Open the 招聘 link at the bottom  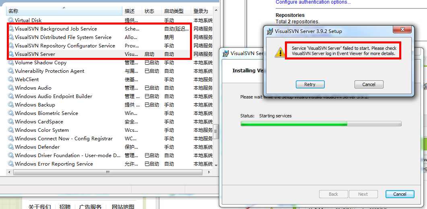tap(65, 206)
